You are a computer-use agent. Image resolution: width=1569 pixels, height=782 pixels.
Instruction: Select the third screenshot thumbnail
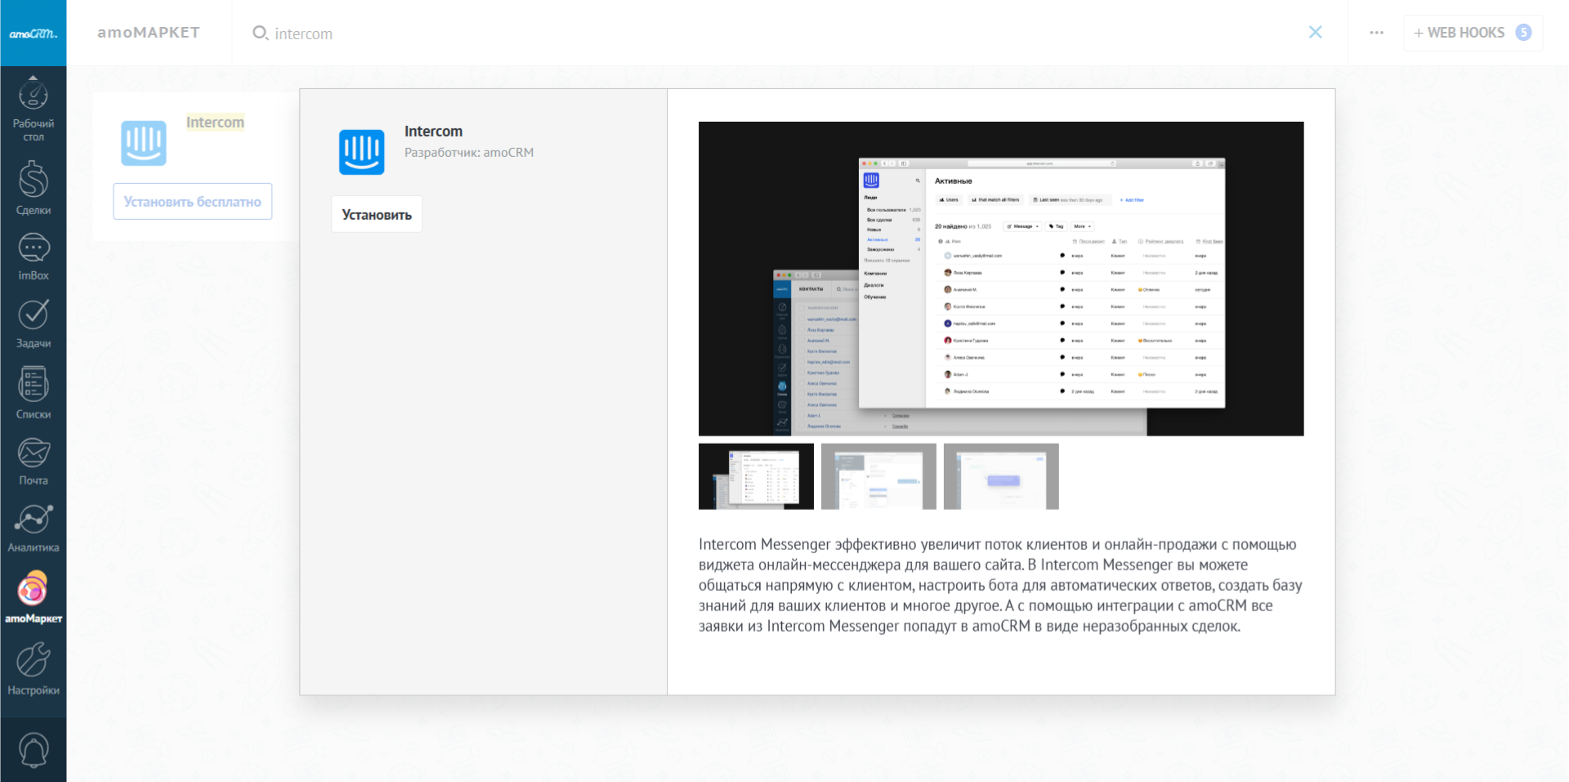click(x=1000, y=476)
